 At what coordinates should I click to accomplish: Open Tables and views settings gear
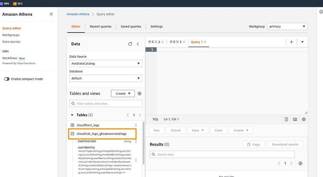140,93
